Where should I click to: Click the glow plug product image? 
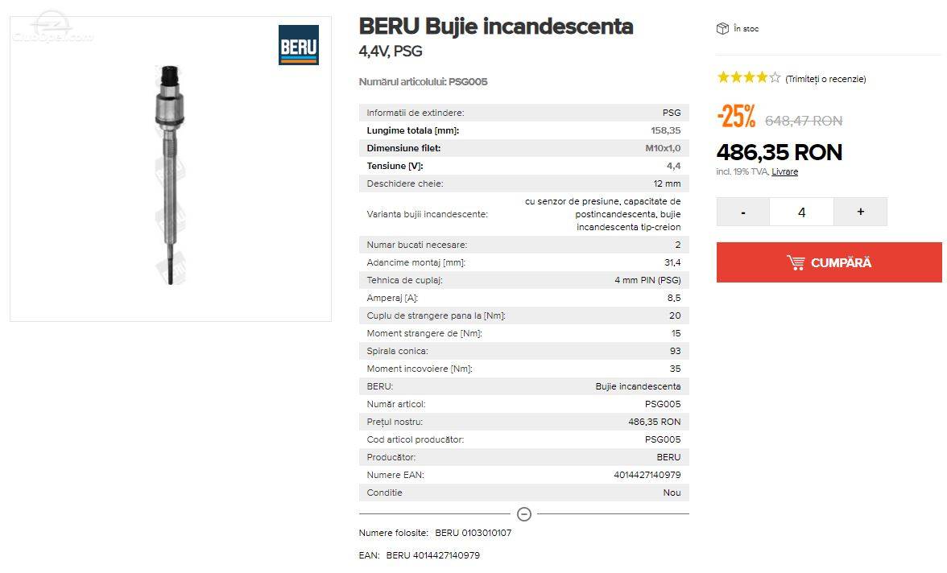pyautogui.click(x=170, y=175)
